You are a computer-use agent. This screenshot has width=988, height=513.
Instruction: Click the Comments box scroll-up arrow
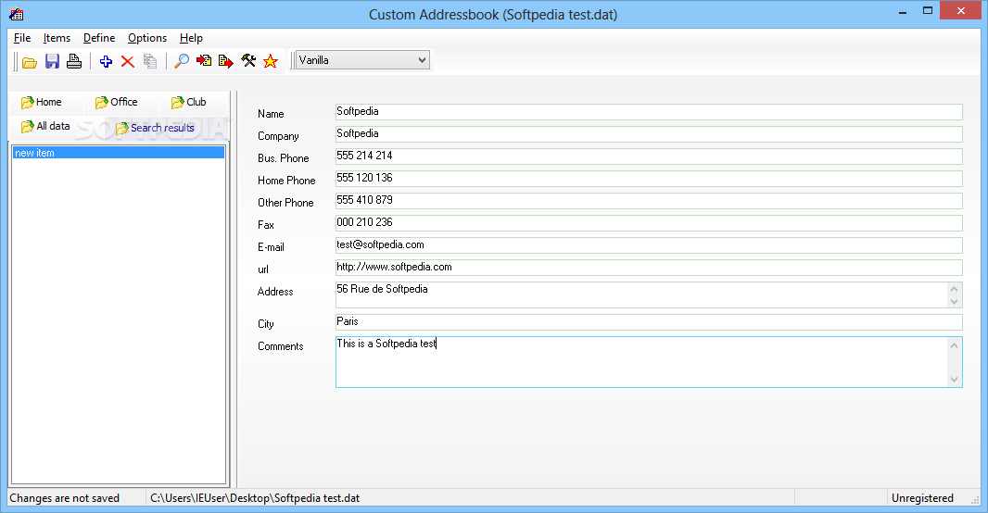954,345
